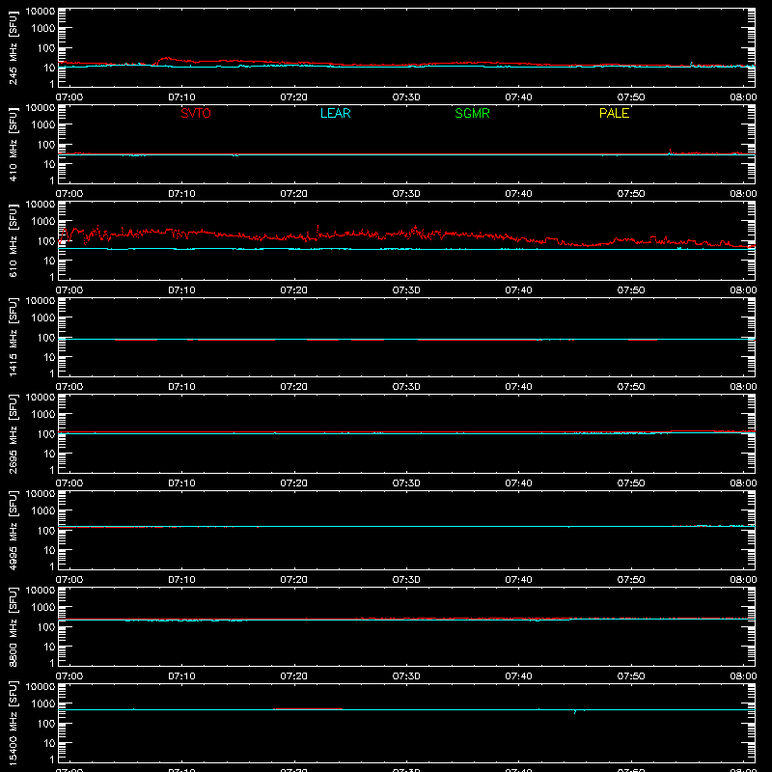The image size is (772, 772).
Task: Click the 1000 tick label on 4995 MHz axis
Action: tap(43, 511)
